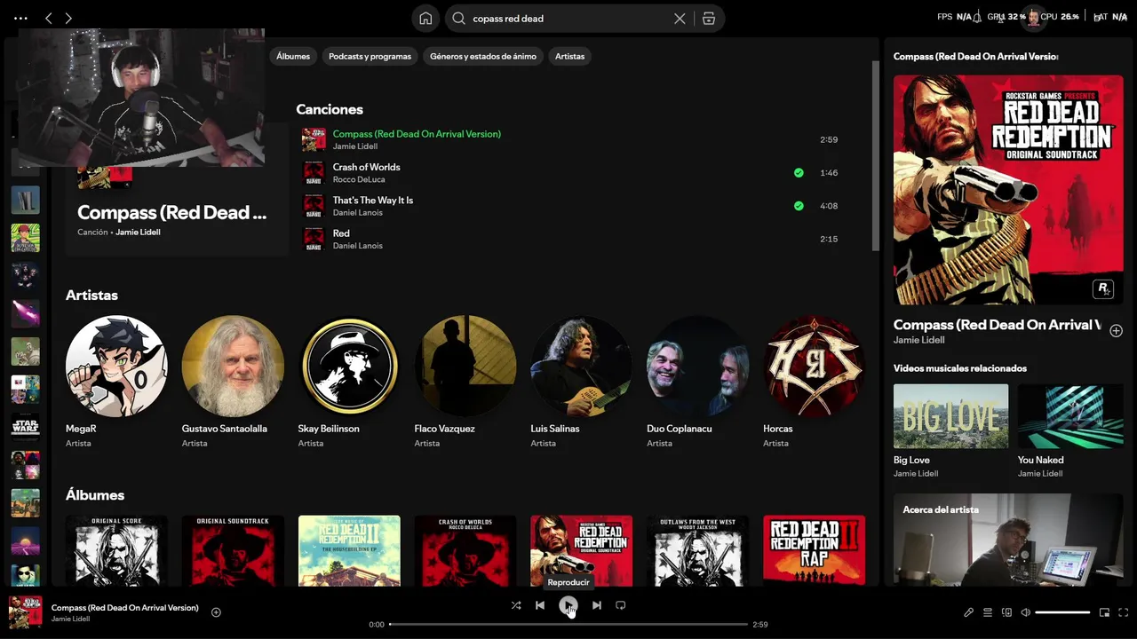Open Duo Coplanacu artist profile
The width and height of the screenshot is (1137, 639).
[698, 380]
